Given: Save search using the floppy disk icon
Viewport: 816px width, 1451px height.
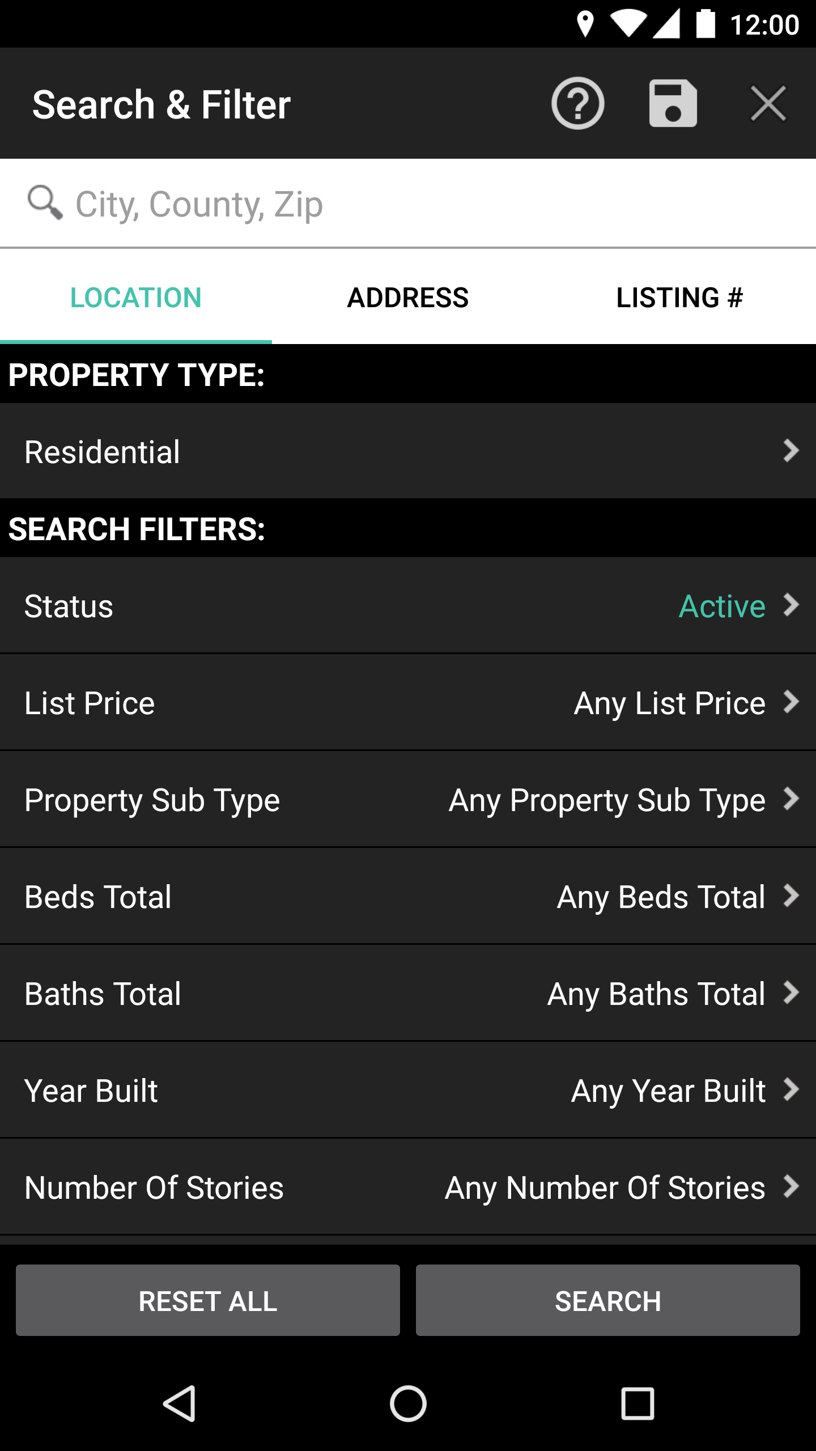Looking at the screenshot, I should pyautogui.click(x=673, y=103).
